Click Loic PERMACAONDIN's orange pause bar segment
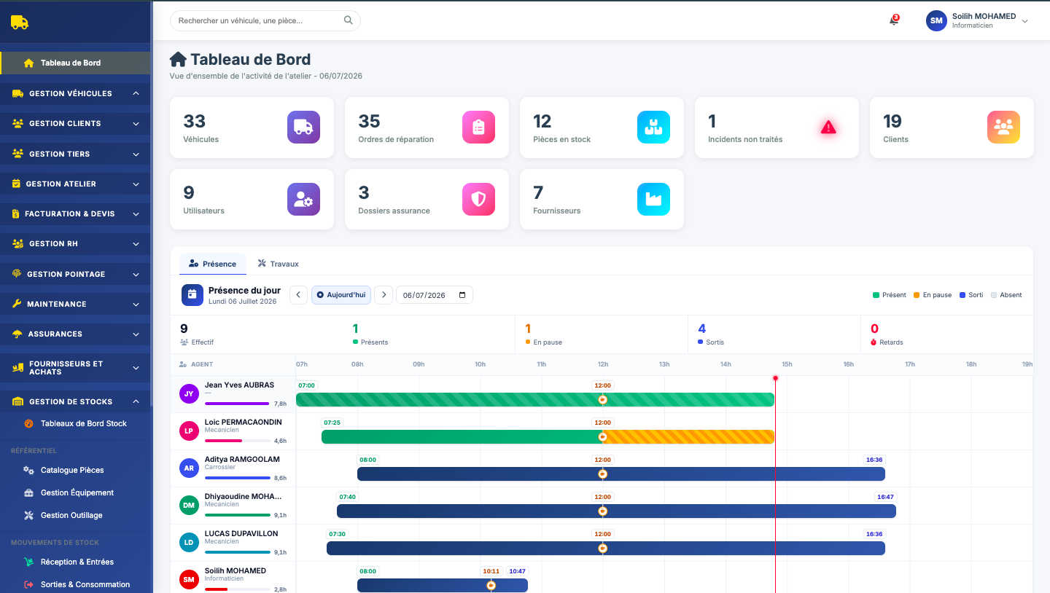 tap(688, 436)
